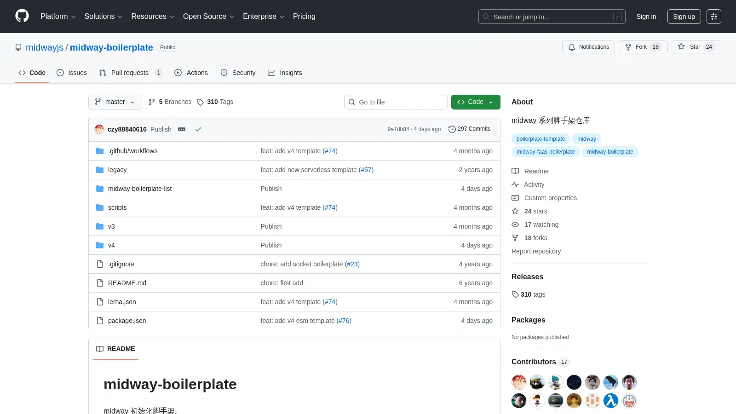Click the Notifications bell button

coord(588,47)
